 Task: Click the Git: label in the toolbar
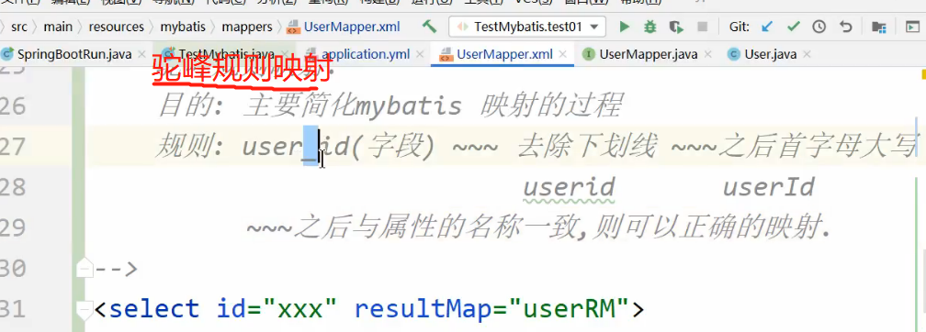coord(740,28)
